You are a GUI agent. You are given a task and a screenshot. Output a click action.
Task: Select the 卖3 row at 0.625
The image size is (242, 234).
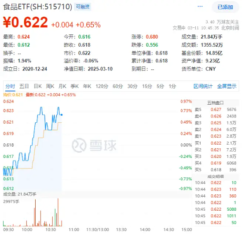[216, 123]
